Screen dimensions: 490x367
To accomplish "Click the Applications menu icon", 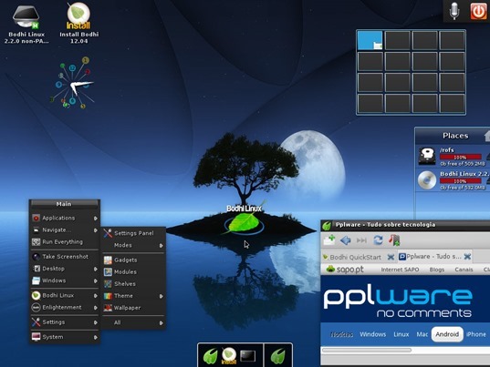I will tap(36, 218).
